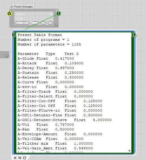Open the Test 2 preset dropdown arrow
The height and width of the screenshot is (160, 145).
[x=51, y=14]
